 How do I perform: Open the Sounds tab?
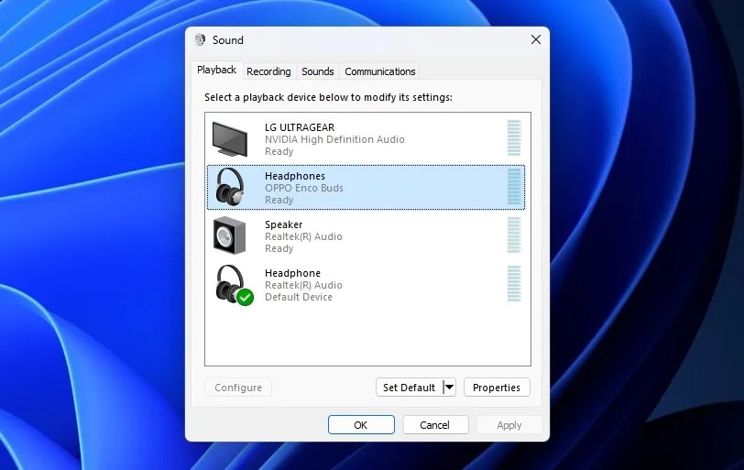tap(317, 71)
